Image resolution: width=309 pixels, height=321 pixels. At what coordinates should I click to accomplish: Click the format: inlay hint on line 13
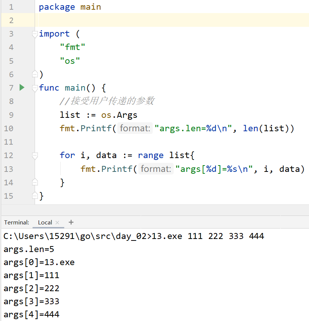156,169
